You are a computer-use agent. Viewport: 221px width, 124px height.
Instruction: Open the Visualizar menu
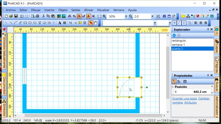pyautogui.click(x=103, y=10)
